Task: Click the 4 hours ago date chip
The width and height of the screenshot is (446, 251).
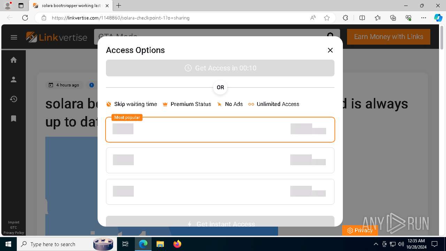Action: click(64, 85)
